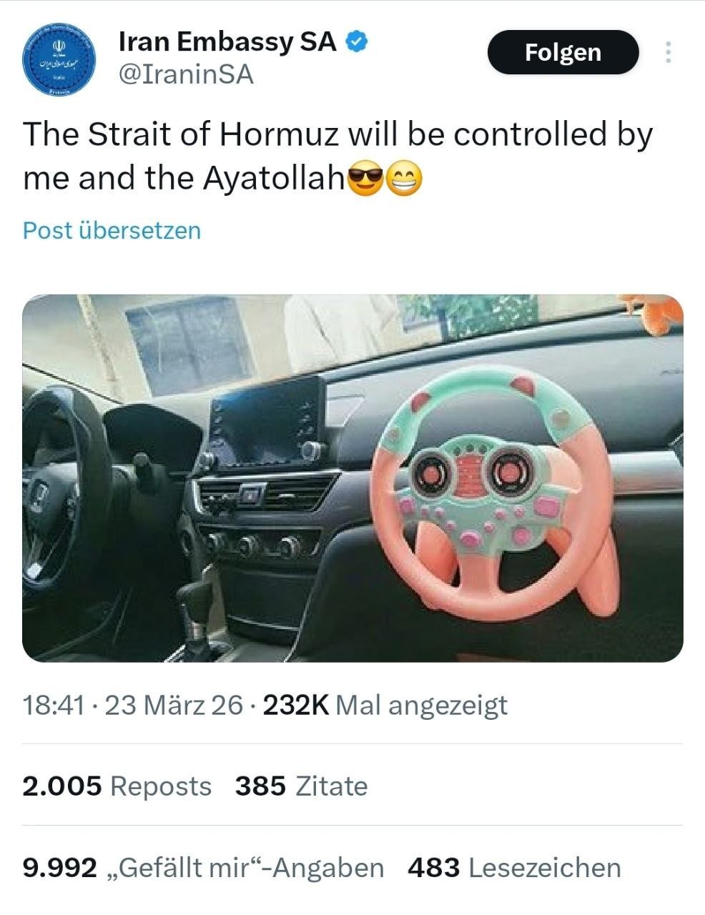Open the 385 Zitate list

tap(301, 786)
